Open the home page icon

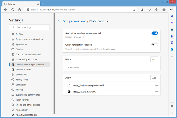(x=19, y=10)
